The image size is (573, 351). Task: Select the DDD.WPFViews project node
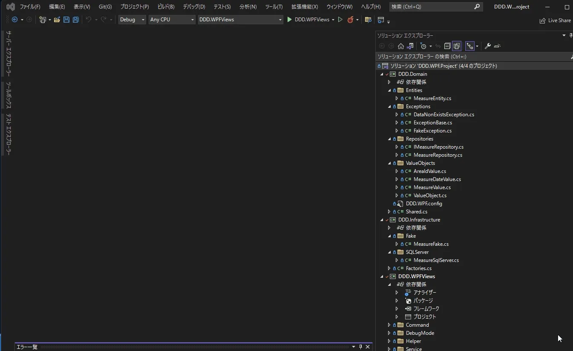pos(416,276)
